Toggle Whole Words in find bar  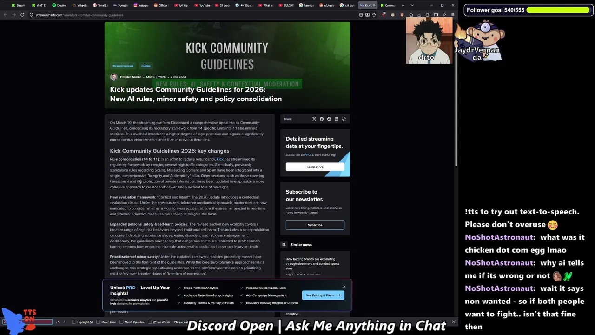click(159, 322)
